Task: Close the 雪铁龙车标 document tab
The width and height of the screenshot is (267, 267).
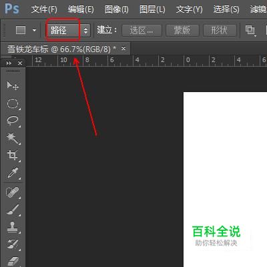Action: [x=123, y=48]
